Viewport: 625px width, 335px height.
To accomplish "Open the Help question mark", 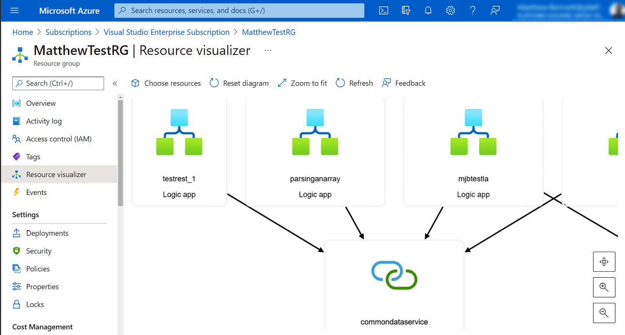I will tap(473, 11).
